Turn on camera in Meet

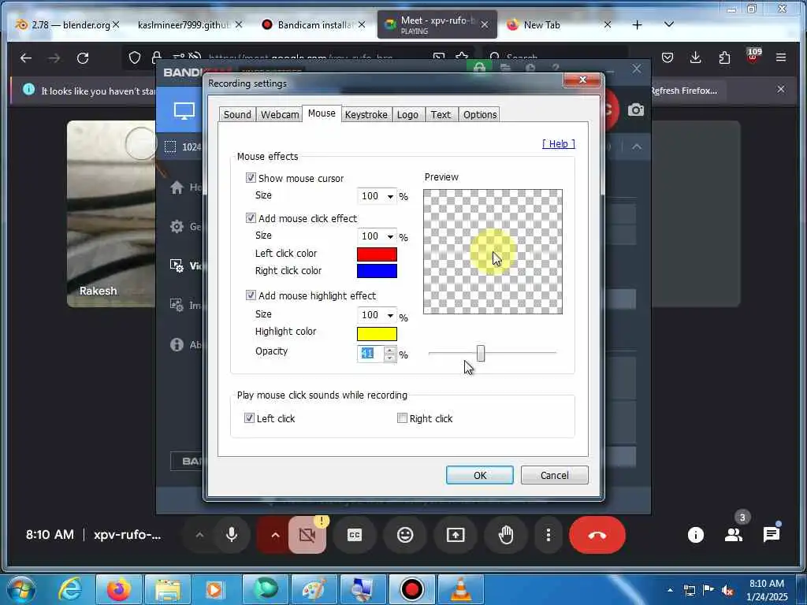[x=307, y=535]
